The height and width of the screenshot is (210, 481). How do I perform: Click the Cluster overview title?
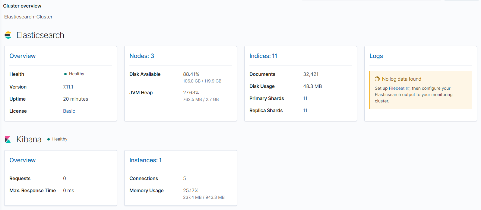(x=22, y=6)
